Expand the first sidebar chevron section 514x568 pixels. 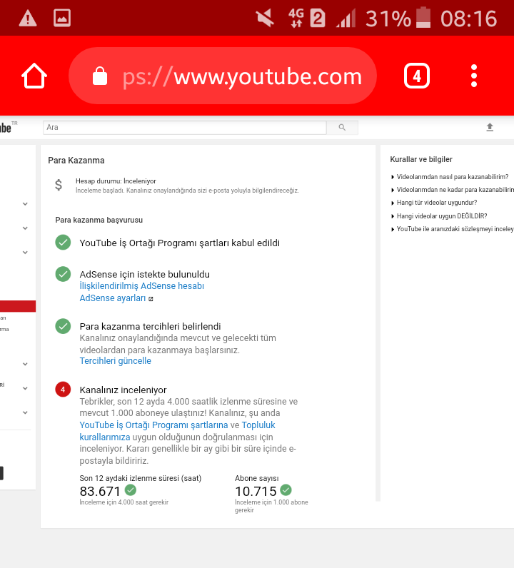point(25,204)
